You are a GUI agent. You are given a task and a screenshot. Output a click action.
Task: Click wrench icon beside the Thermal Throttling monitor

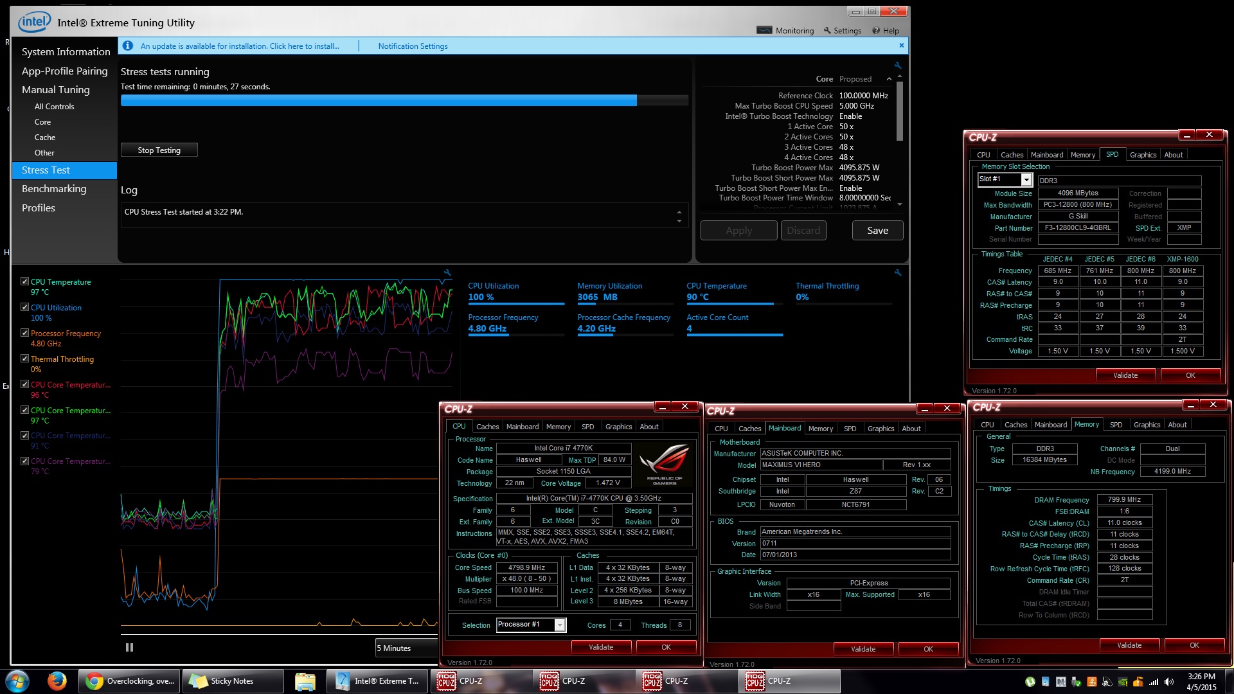(x=898, y=273)
